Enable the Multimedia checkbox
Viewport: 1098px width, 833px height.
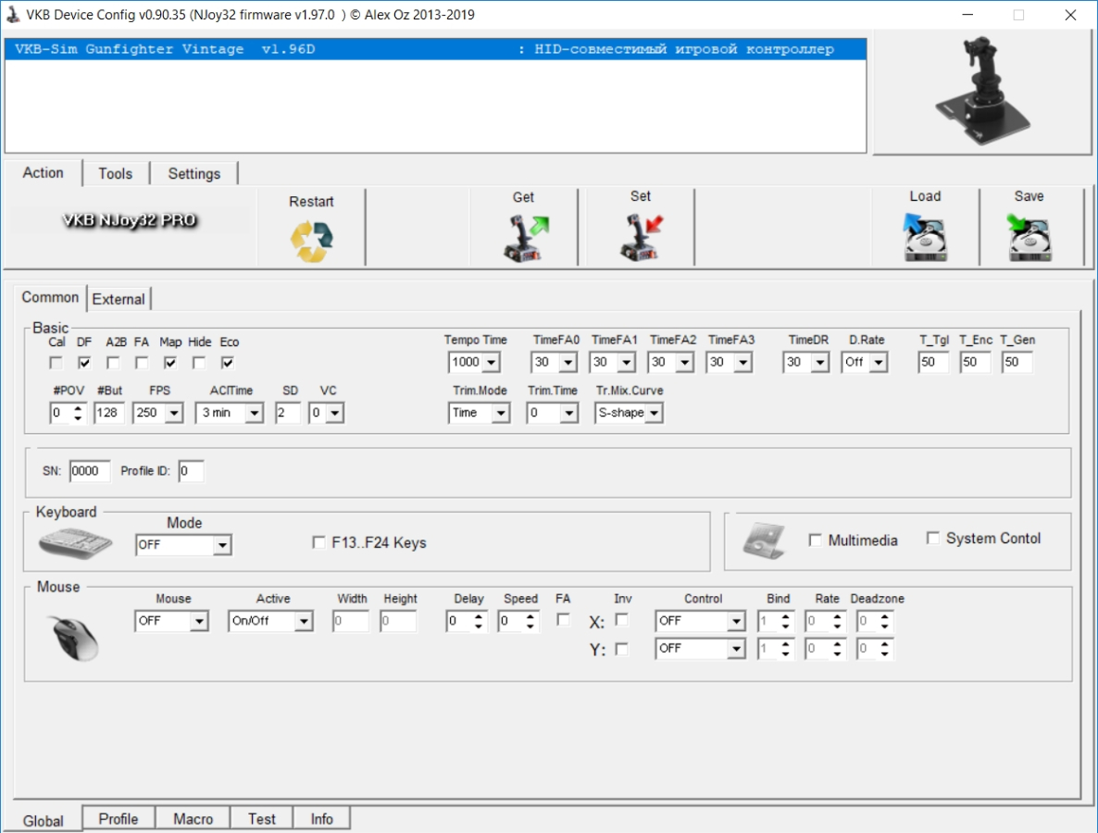[x=816, y=541]
